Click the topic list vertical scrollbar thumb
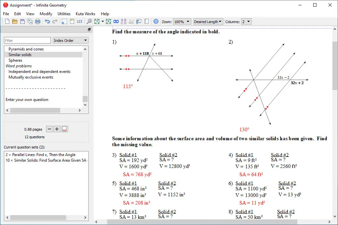The height and width of the screenshot is (225, 338). [85, 99]
